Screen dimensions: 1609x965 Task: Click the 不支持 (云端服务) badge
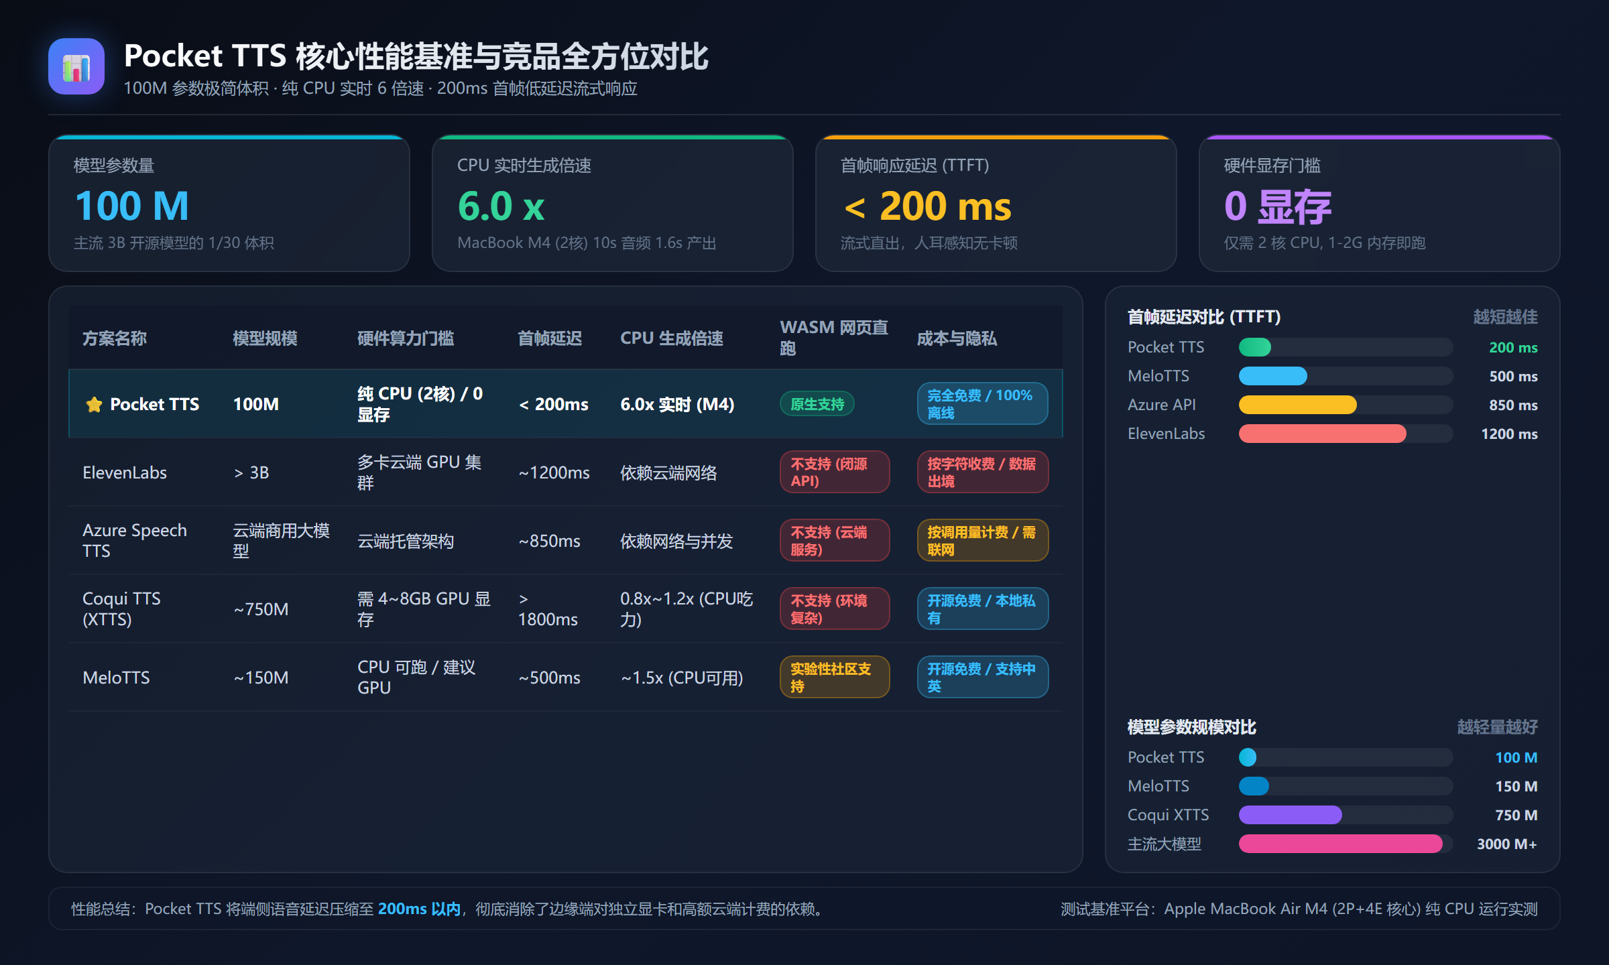835,541
